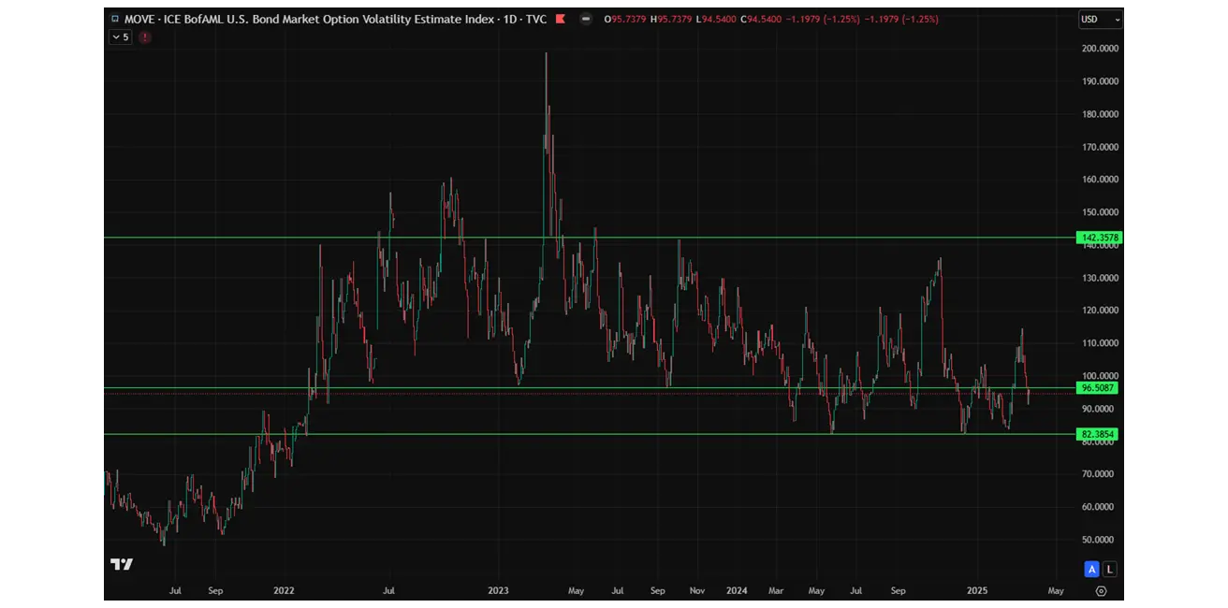Click the 2023 label on time axis

coord(498,591)
